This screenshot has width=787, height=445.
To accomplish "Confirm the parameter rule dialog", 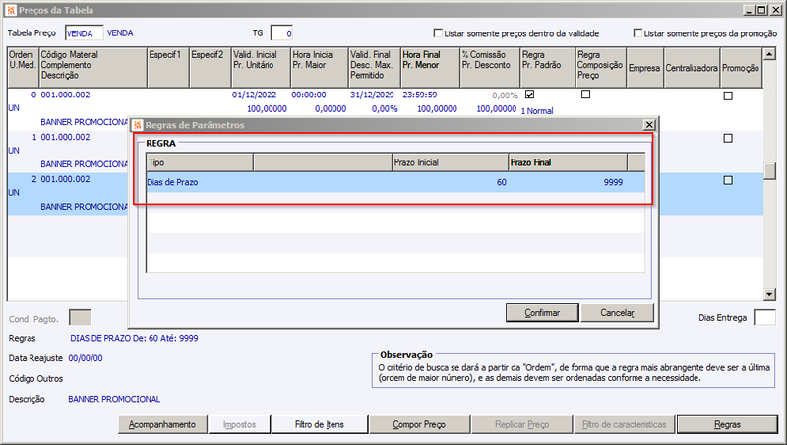I will point(542,313).
